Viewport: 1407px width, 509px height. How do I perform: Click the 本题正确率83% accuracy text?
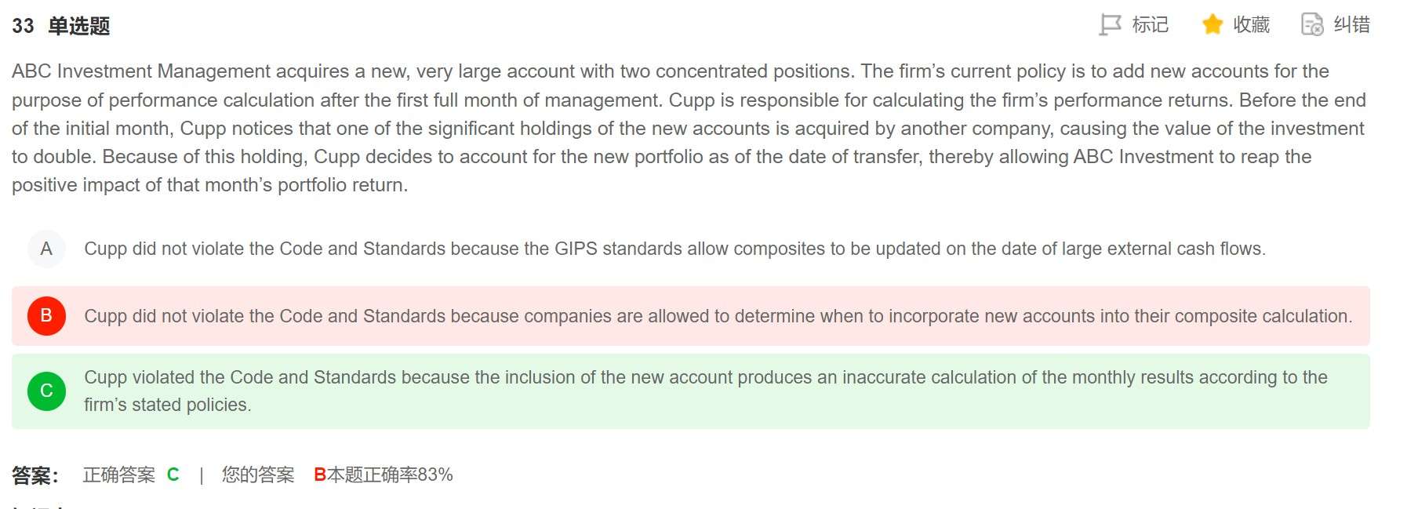(390, 475)
